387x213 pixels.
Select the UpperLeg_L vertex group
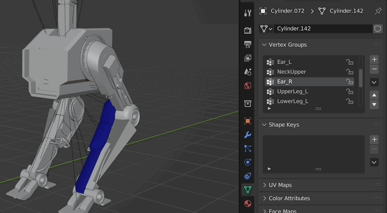click(309, 91)
